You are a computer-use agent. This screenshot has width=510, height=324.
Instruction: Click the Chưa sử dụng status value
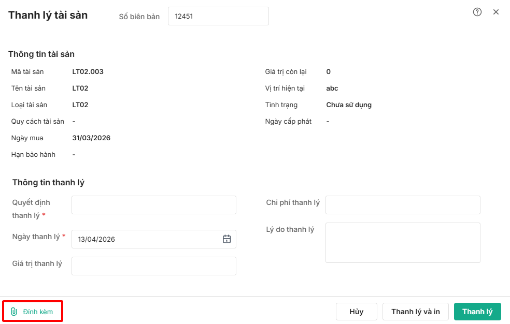[349, 105]
